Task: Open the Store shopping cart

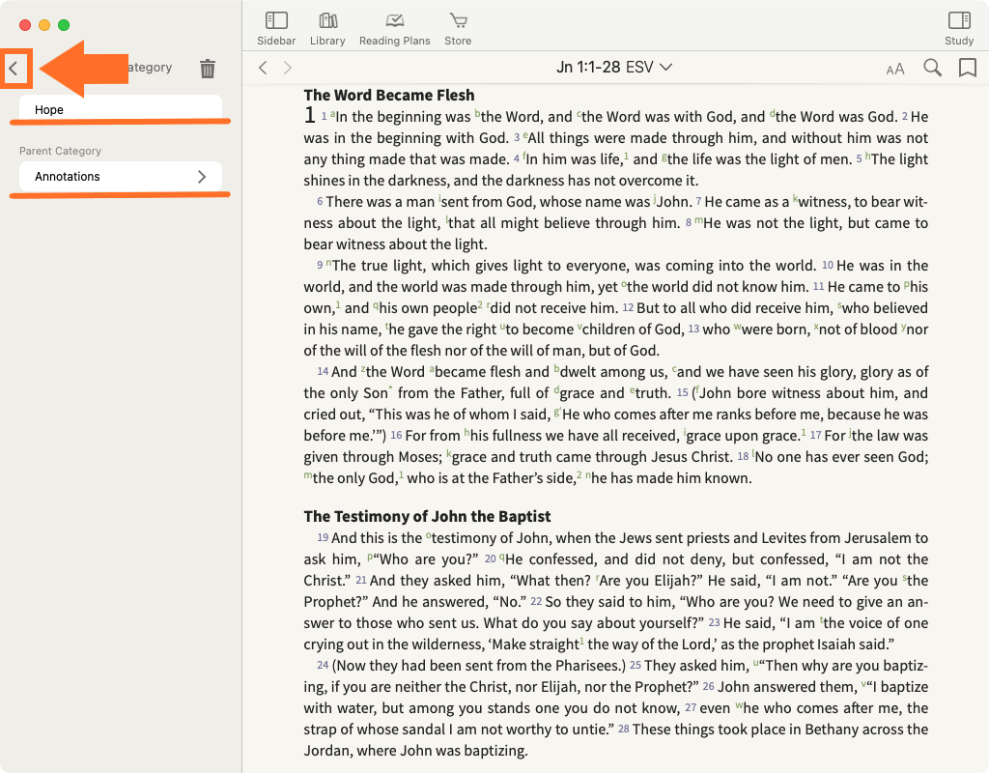Action: point(458,28)
